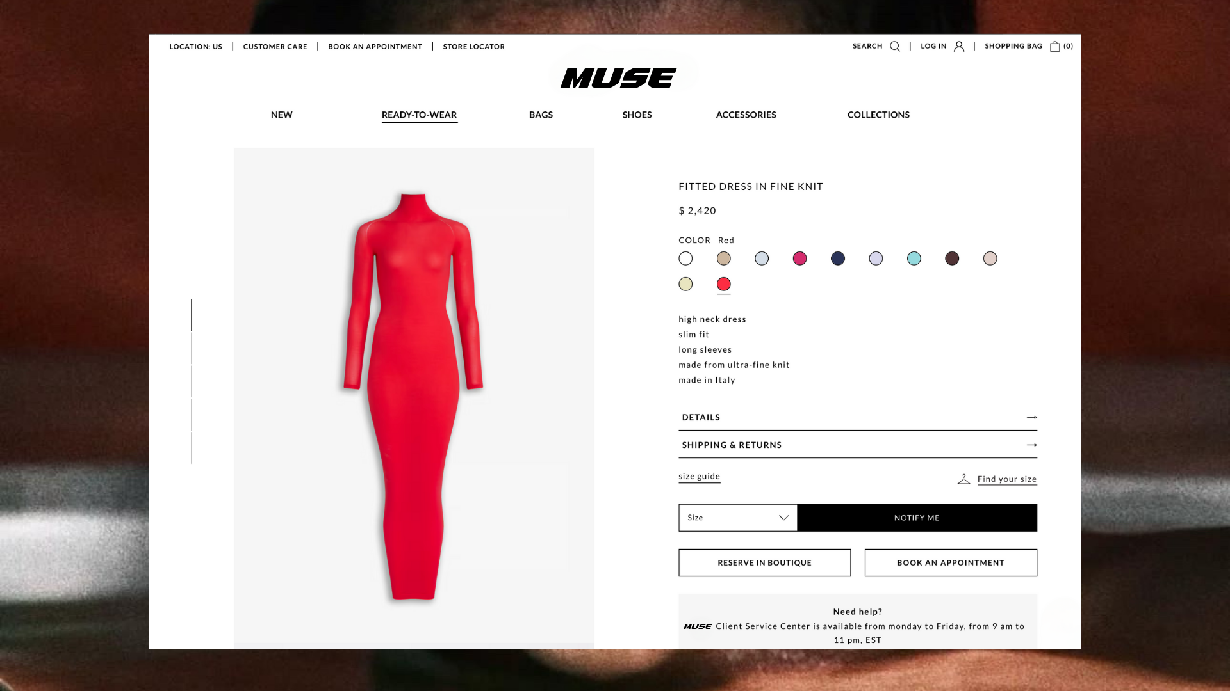Screen dimensions: 1230x691
Task: Open the BAGS menu
Action: tap(541, 115)
